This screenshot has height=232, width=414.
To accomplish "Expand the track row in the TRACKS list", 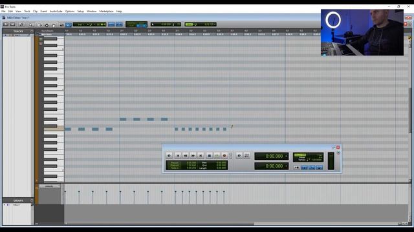I will coord(5,35).
